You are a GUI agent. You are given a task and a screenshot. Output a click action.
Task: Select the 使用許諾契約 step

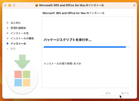click(x=18, y=28)
